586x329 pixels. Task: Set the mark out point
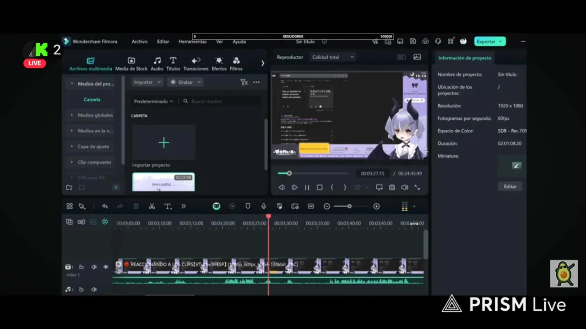click(x=345, y=187)
